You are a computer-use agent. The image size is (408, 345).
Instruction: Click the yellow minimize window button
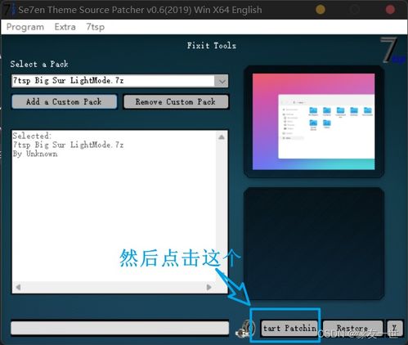click(321, 10)
